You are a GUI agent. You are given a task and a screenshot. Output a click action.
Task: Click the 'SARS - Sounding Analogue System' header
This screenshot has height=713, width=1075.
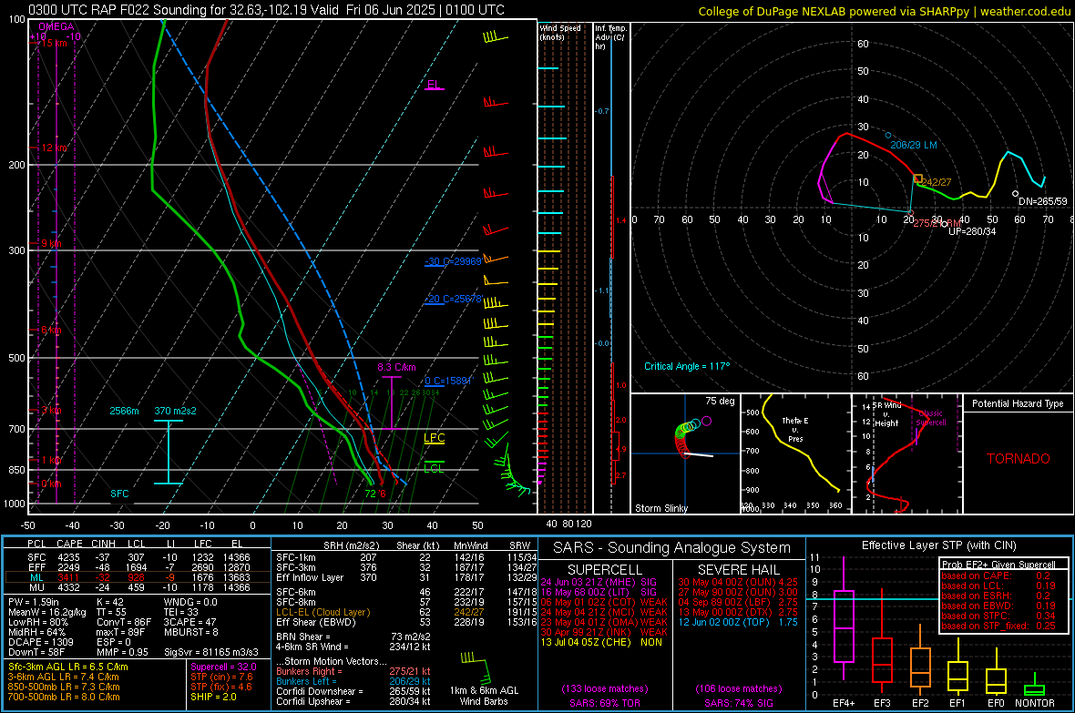pos(672,548)
